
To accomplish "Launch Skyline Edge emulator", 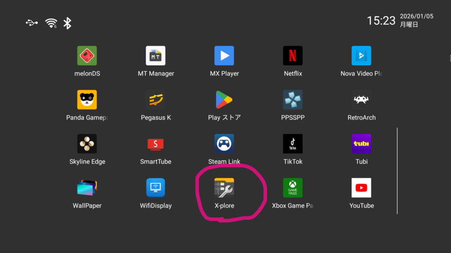I will tap(87, 144).
